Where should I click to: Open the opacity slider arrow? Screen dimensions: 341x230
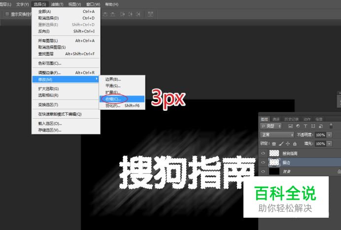click(329, 135)
